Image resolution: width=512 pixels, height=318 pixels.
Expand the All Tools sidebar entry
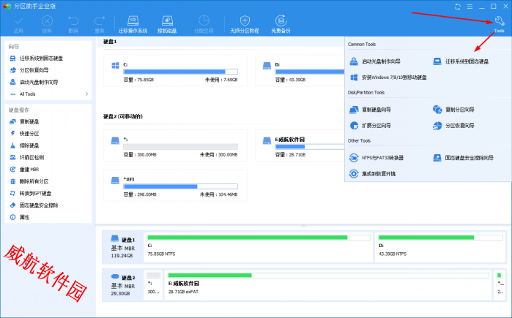point(48,94)
